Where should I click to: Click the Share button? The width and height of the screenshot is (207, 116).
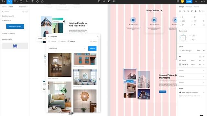(x=189, y=1)
